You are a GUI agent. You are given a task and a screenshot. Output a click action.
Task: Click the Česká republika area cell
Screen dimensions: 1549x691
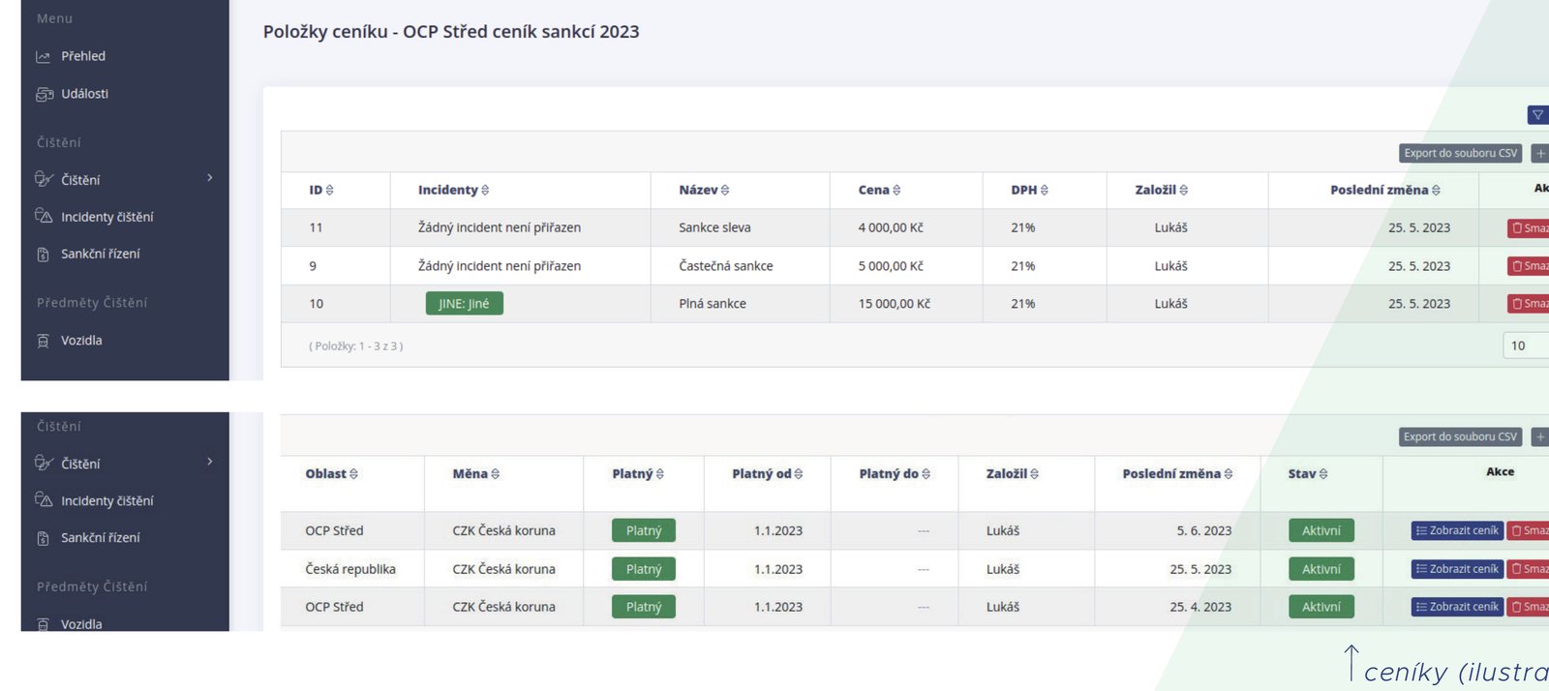[x=350, y=569]
